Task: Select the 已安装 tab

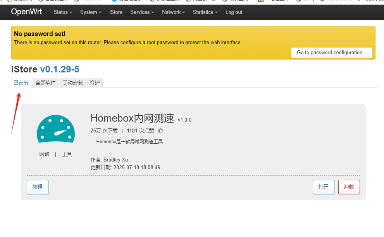Action: point(21,83)
